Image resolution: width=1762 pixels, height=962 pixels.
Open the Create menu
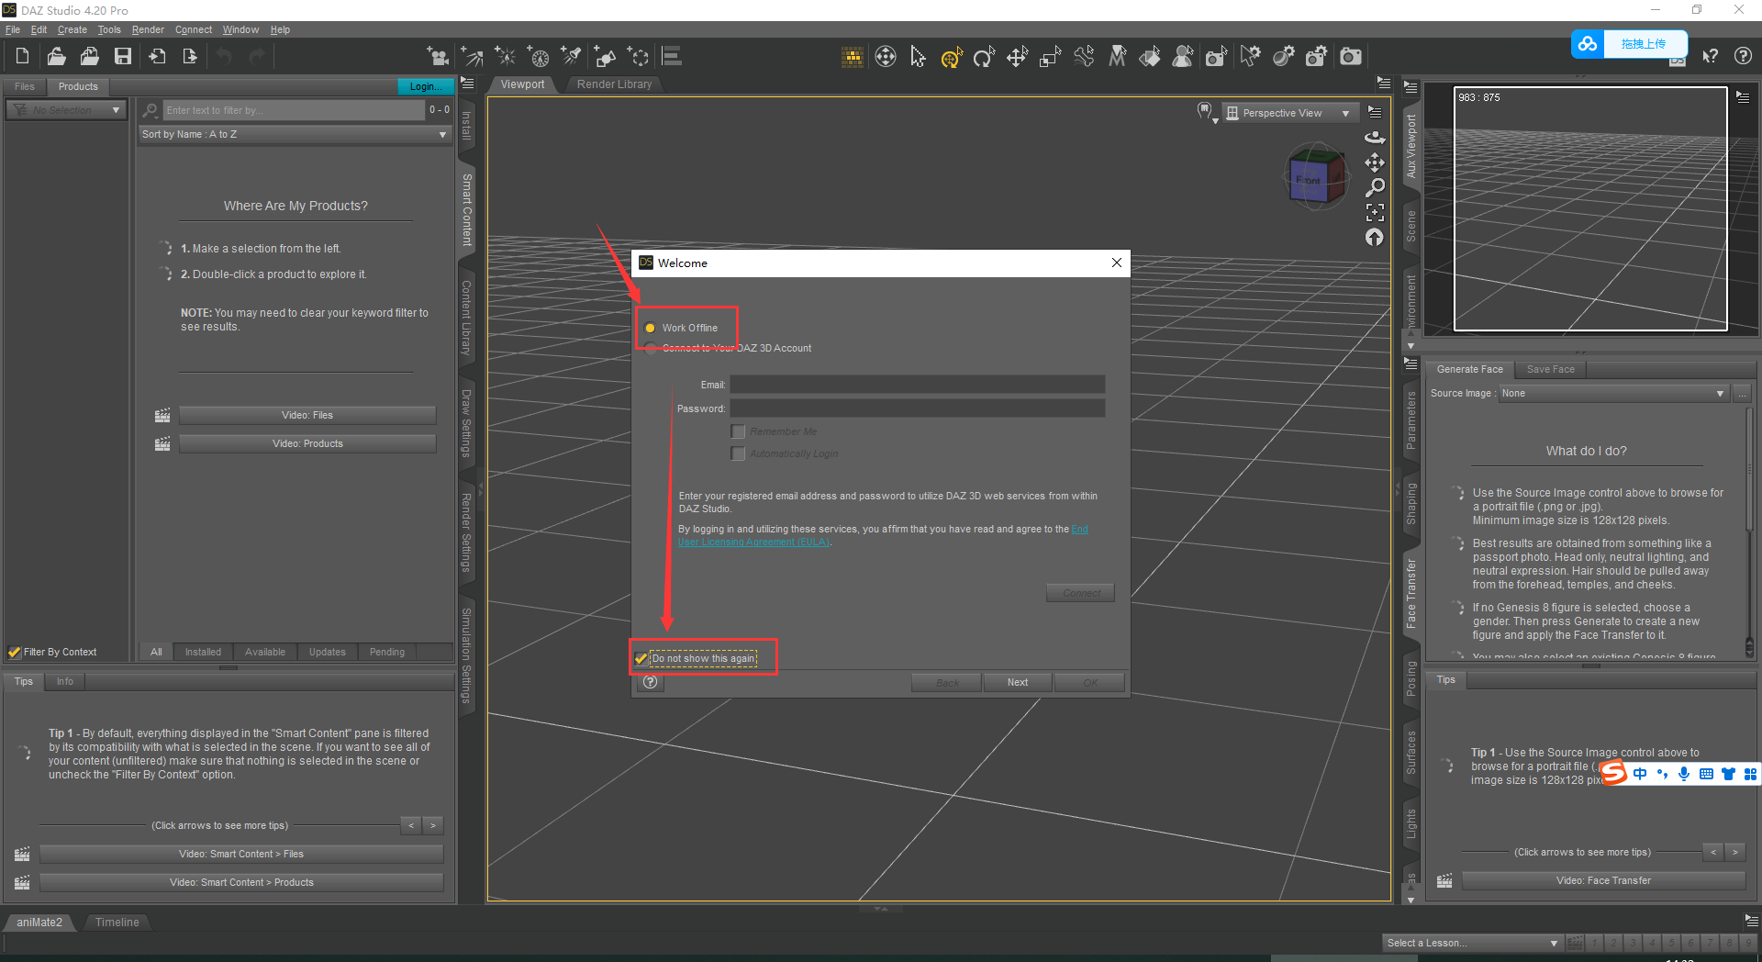pos(72,29)
